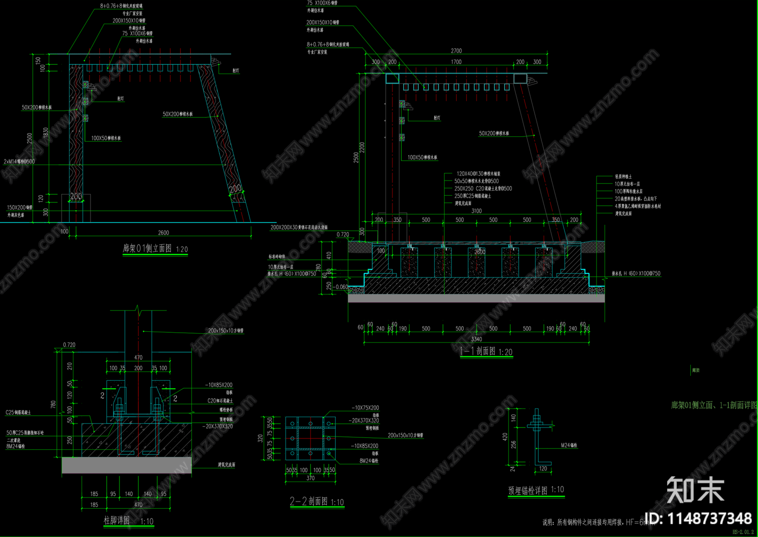Select the 420 dimension in anchor bolt detail
758x537 pixels.
click(x=505, y=437)
